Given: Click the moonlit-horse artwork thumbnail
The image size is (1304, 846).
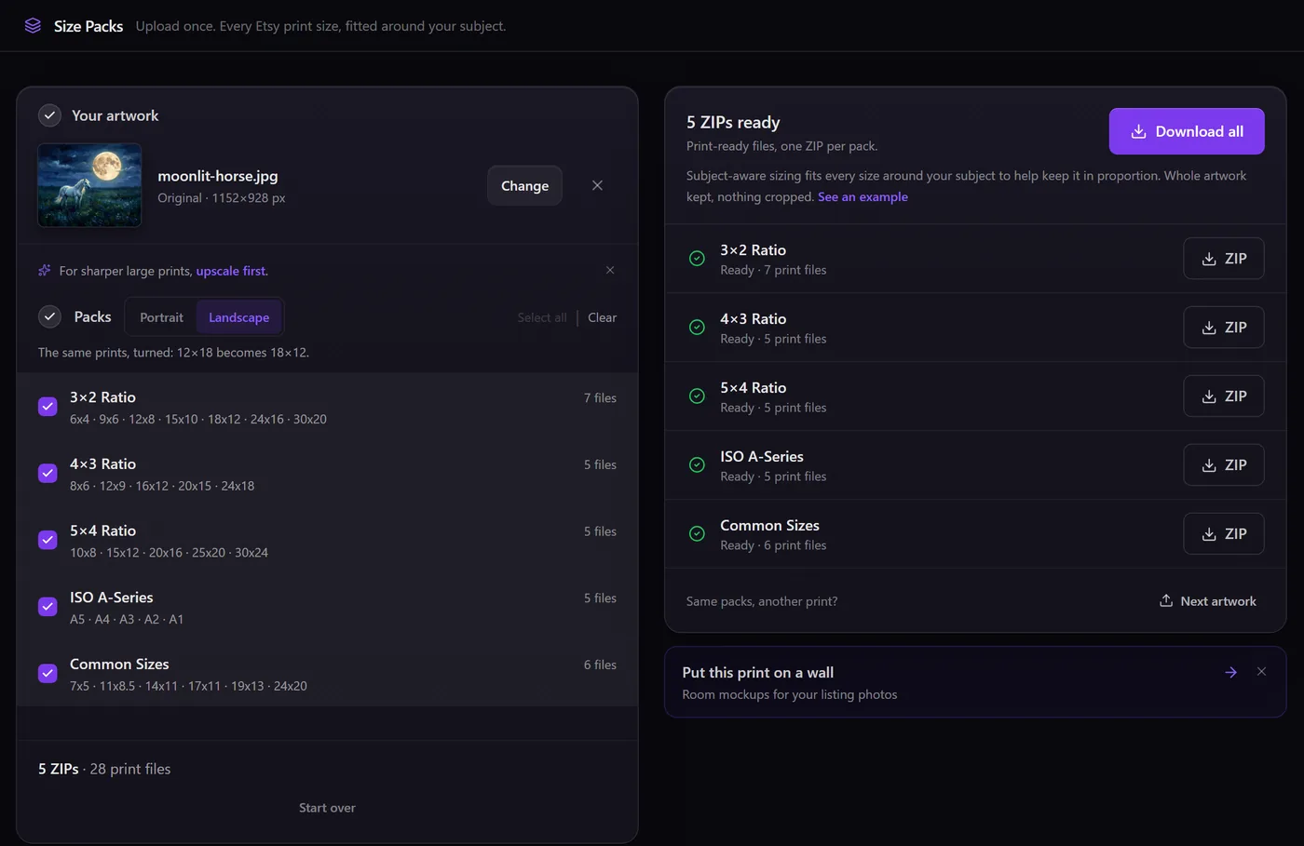Looking at the screenshot, I should tap(89, 185).
